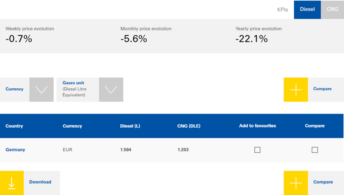Click the Gases unit label text
This screenshot has width=344, height=195.
(73, 83)
